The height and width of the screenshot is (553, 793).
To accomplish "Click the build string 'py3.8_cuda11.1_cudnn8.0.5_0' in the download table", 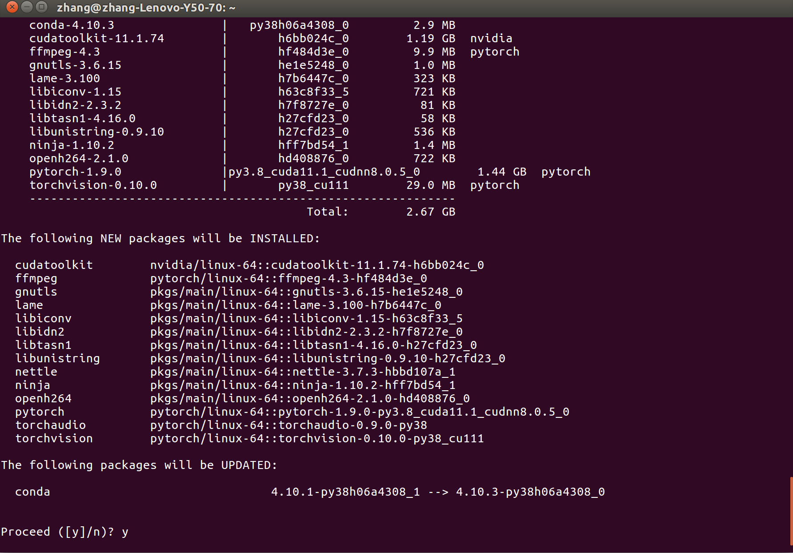I will [x=324, y=172].
